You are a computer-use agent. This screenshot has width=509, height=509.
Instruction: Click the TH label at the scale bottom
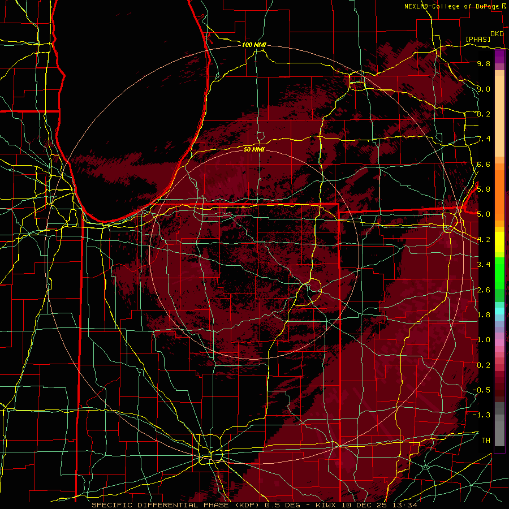[486, 441]
